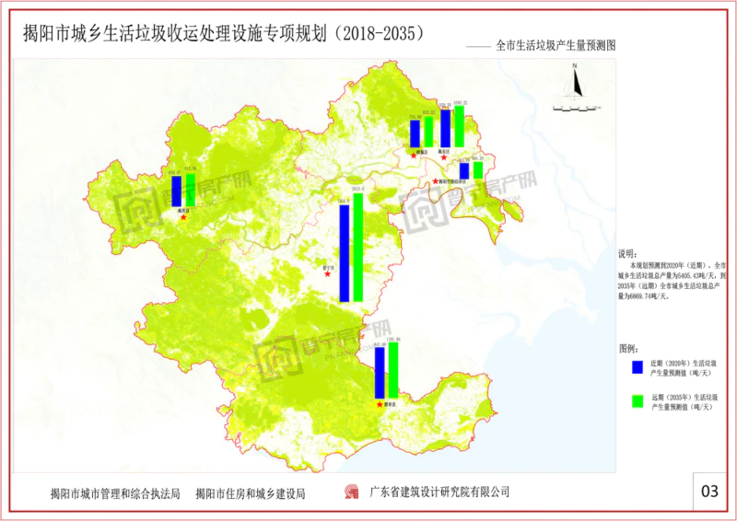Click the red star marking 榕城区
The width and height of the screenshot is (737, 521).
coord(414,156)
